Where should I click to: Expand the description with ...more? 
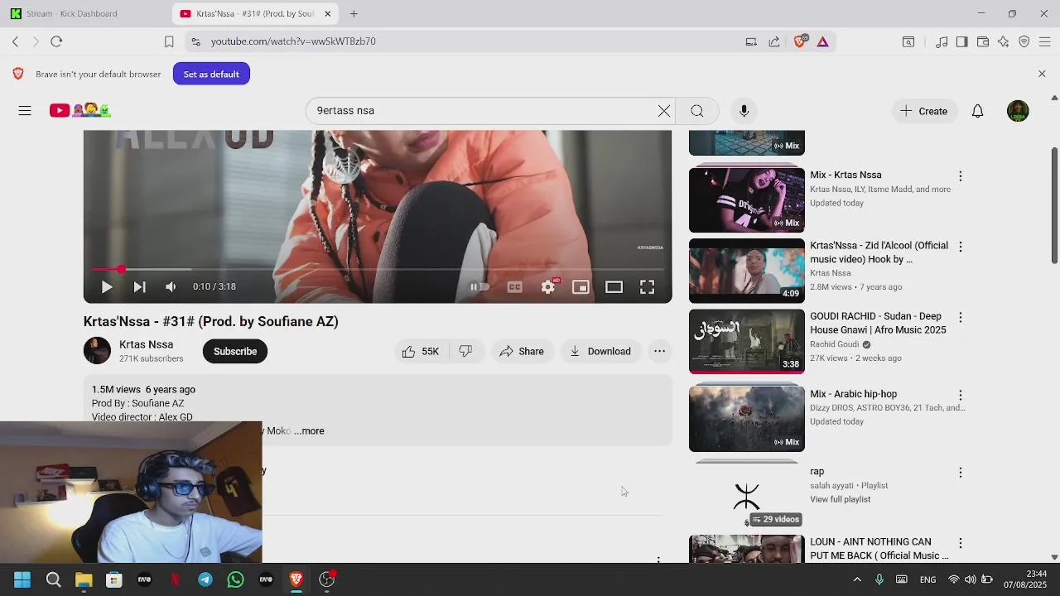click(309, 431)
